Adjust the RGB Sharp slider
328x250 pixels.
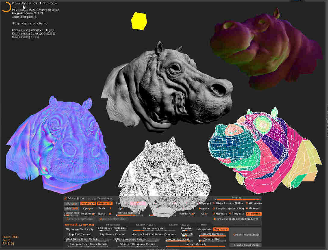click(105, 229)
